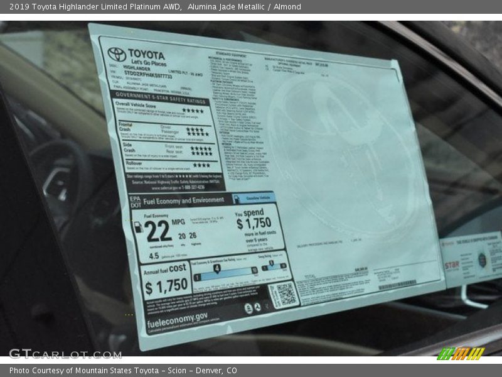Click the Government 5-Star Safety Ratings header
This screenshot has height=377, width=502.
(160, 98)
